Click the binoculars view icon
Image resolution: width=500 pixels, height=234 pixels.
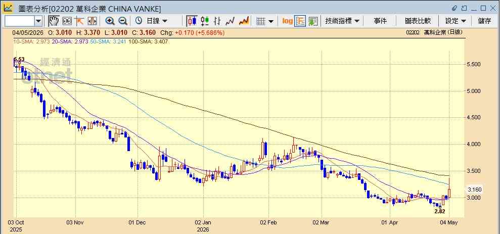(67, 21)
